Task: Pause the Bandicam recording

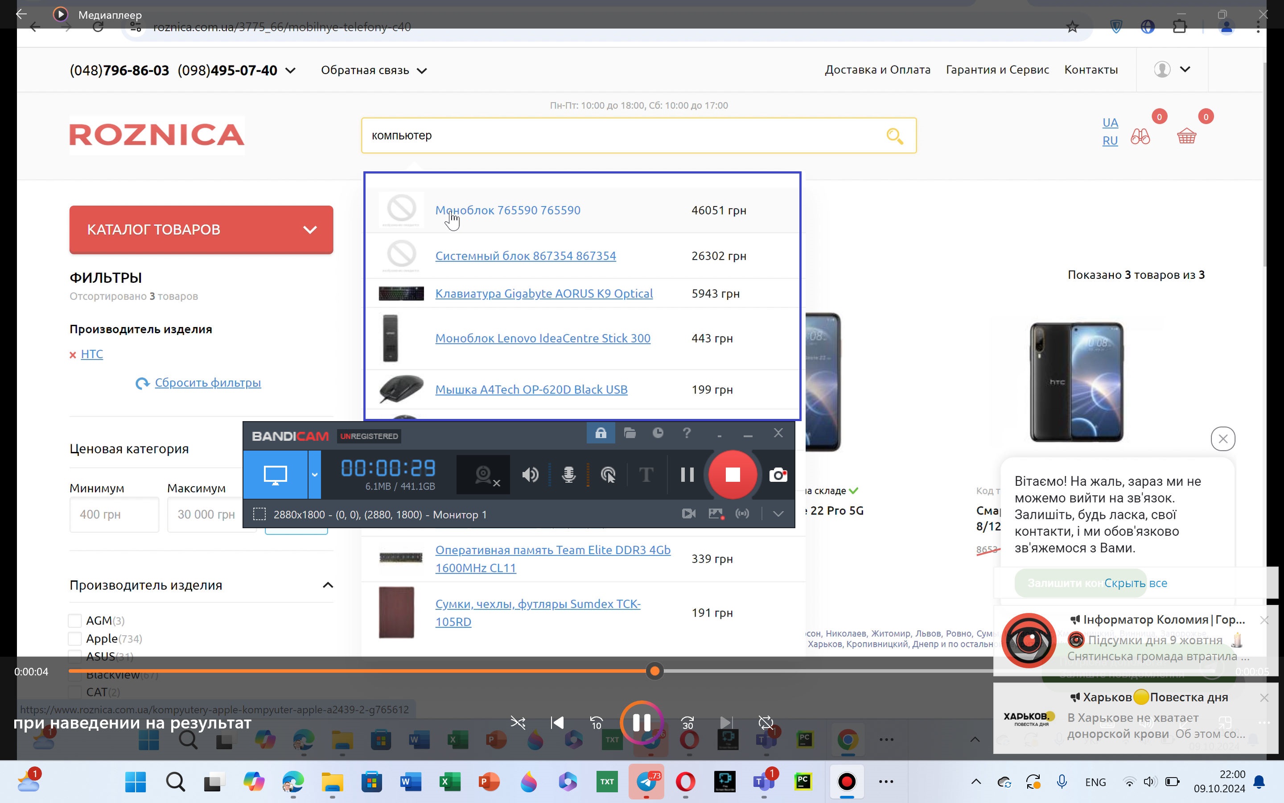Action: tap(687, 474)
